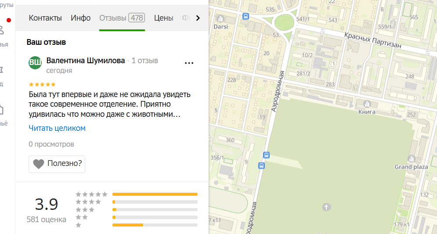Click the Книга place marker on the map
This screenshot has height=234, width=437.
(367, 104)
